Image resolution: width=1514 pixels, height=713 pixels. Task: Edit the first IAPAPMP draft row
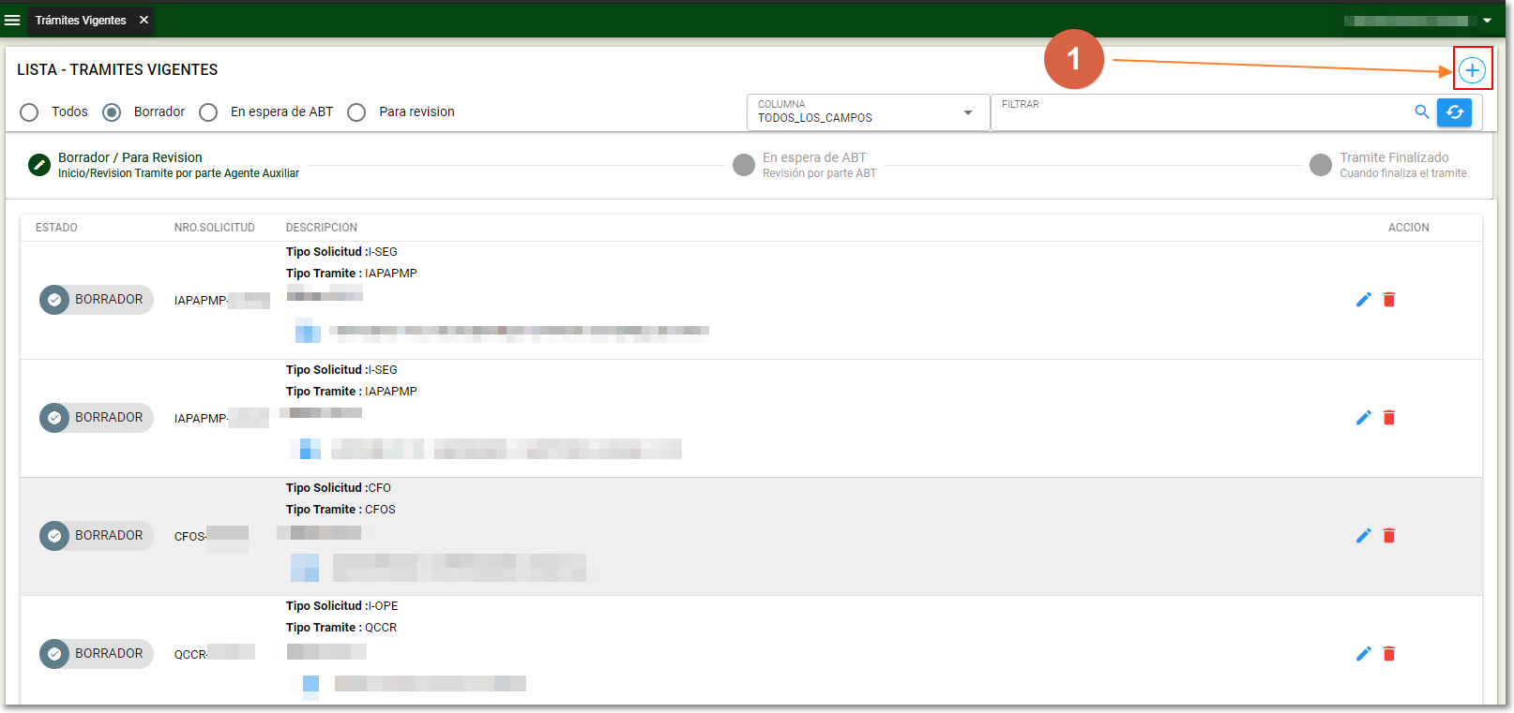1363,300
